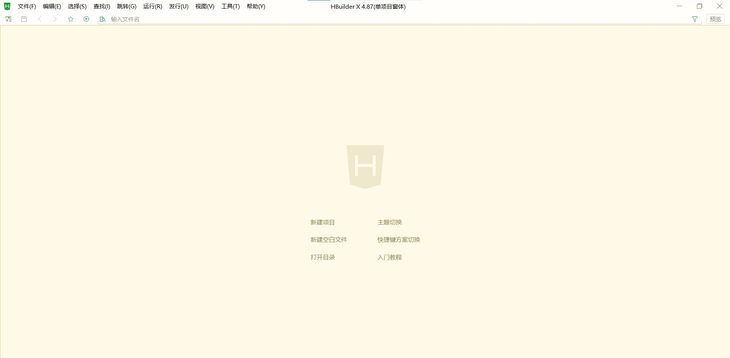This screenshot has height=358, width=730.
Task: Open the 文件(F) menu
Action: click(27, 6)
